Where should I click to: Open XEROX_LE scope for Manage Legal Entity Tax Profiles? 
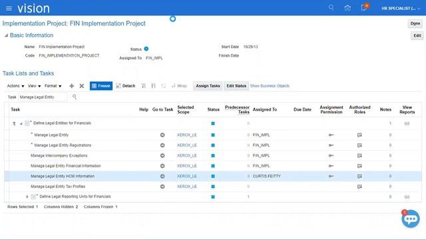click(x=186, y=187)
